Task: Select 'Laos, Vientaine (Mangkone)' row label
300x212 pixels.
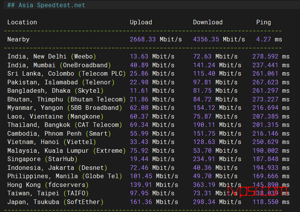Action: point(56,117)
